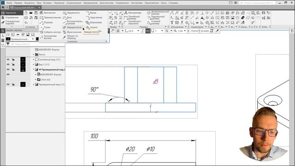This screenshot has height=166, width=295.
Task: Select the Линейный размер tool
Action: pyautogui.click(x=132, y=18)
